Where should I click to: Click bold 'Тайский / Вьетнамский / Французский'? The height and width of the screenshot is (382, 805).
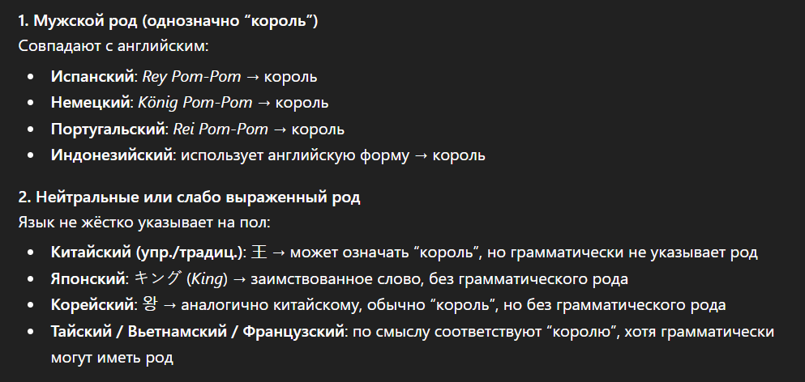point(197,331)
